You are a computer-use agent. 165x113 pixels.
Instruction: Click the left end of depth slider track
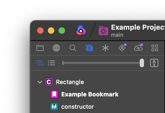click(x=63, y=63)
